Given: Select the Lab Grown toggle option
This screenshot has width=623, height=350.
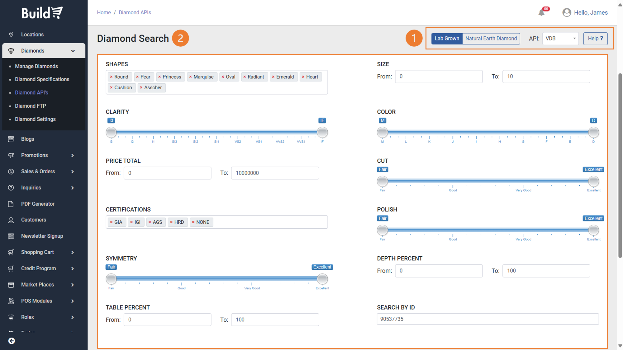Looking at the screenshot, I should 447,39.
